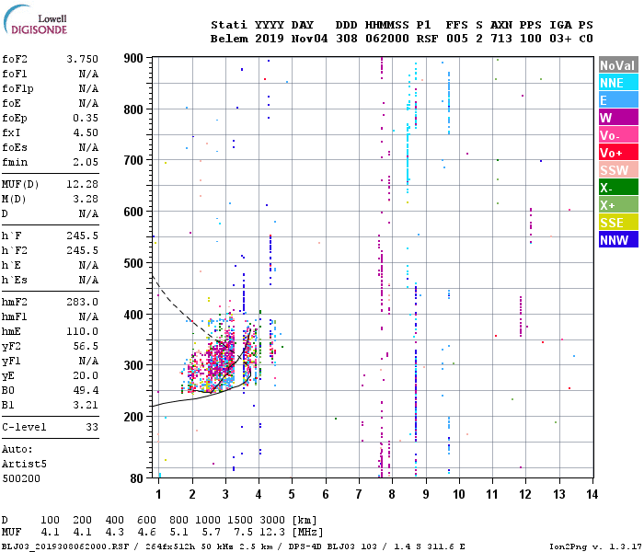Click the B0 value 49.4
The height and width of the screenshot is (552, 644).
(86, 390)
